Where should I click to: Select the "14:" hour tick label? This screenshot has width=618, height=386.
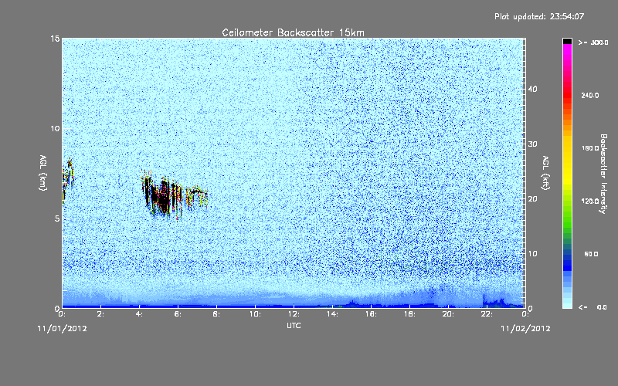332,314
